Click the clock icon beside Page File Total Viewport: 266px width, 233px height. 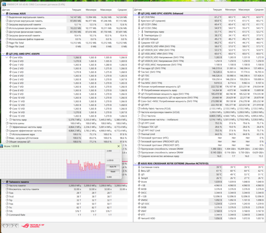coord(7,43)
